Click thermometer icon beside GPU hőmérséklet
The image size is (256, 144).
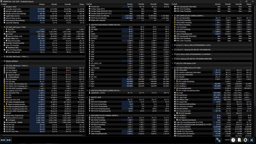pos(175,70)
